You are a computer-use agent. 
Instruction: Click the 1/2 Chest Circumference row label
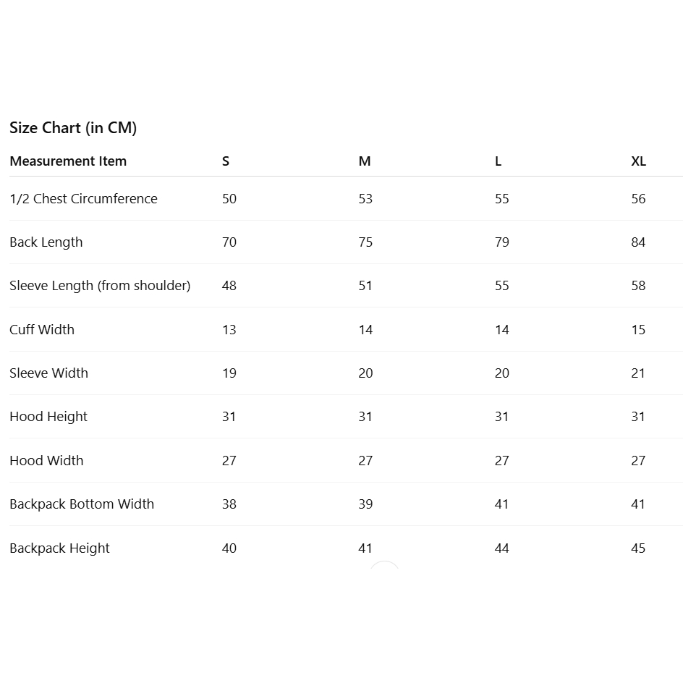83,199
